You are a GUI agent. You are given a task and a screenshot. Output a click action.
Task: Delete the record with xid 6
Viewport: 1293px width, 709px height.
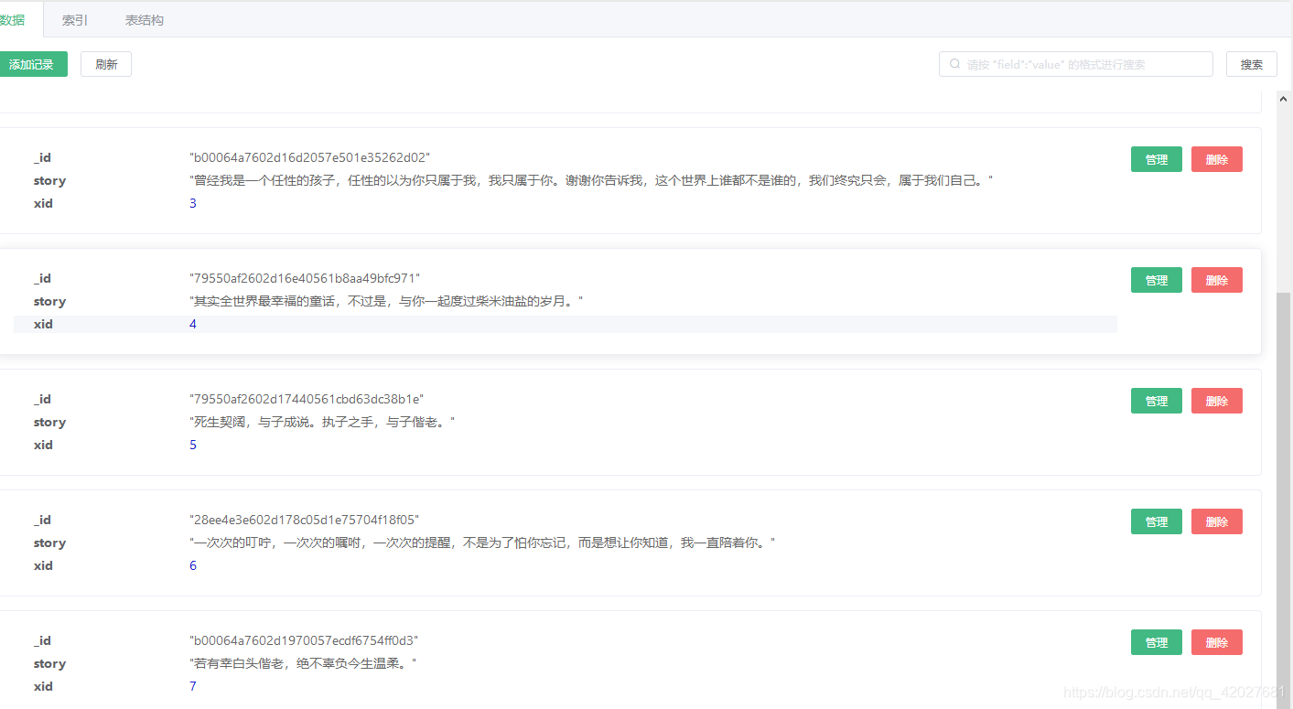pos(1217,521)
